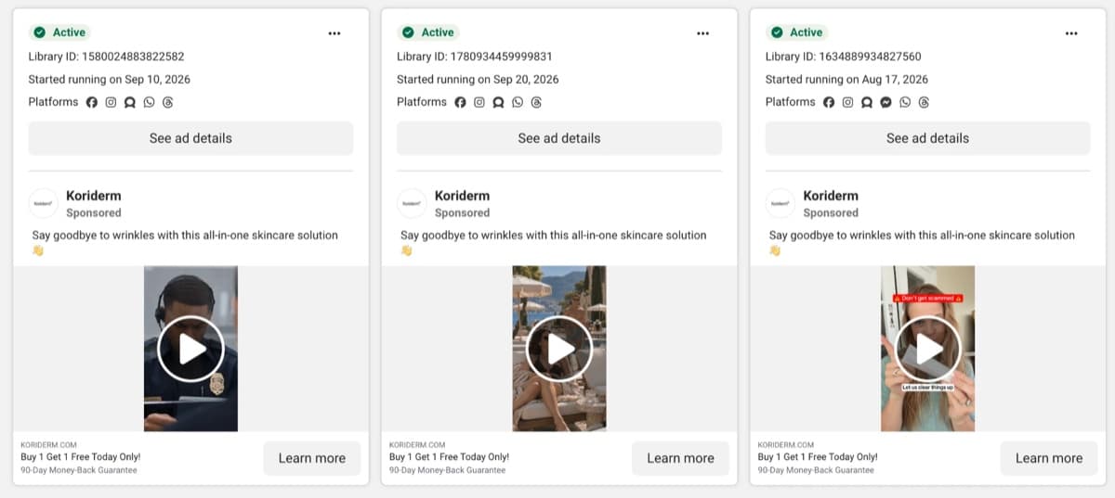This screenshot has height=498, width=1115.
Task: Click "Started running on Sep 10, 2026"
Action: [x=110, y=80]
